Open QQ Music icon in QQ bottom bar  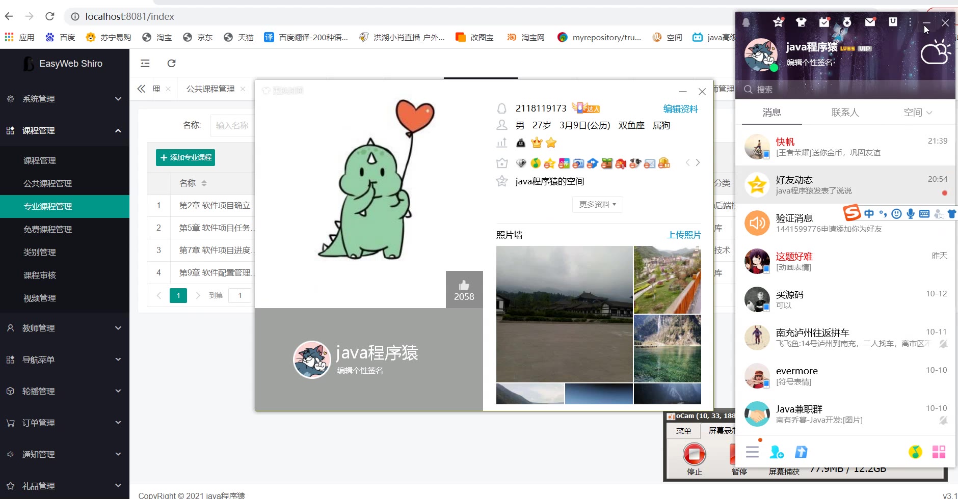915,452
